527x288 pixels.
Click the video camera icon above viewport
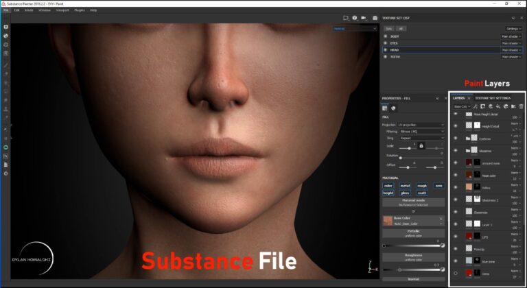tap(364, 18)
